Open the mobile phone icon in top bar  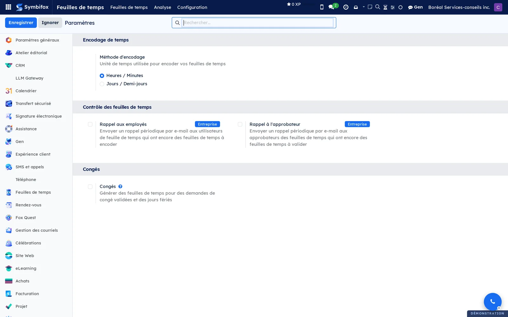pos(322,7)
